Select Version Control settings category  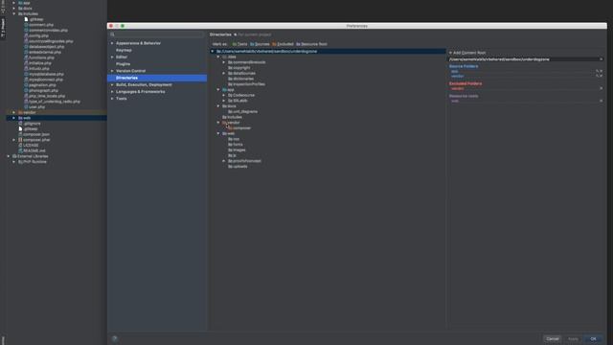point(130,71)
